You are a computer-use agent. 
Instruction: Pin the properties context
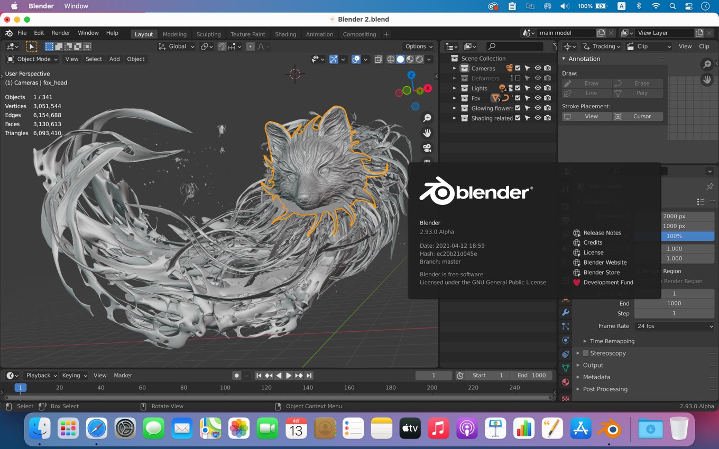pos(709,186)
